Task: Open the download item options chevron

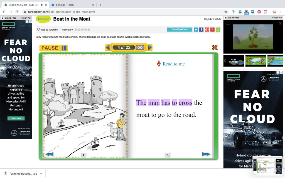Action: 41,173
